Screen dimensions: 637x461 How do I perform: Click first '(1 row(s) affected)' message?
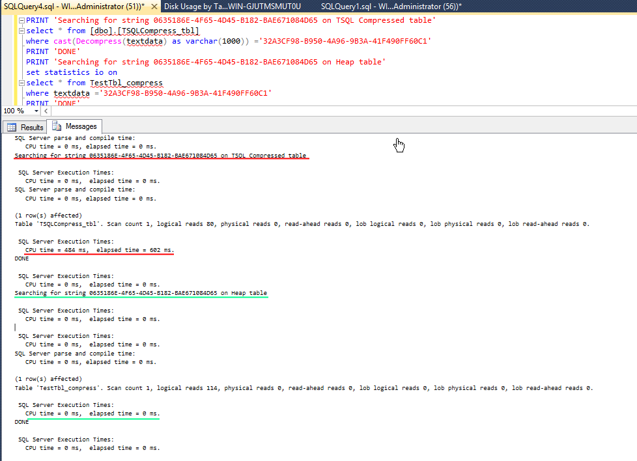[x=48, y=216]
